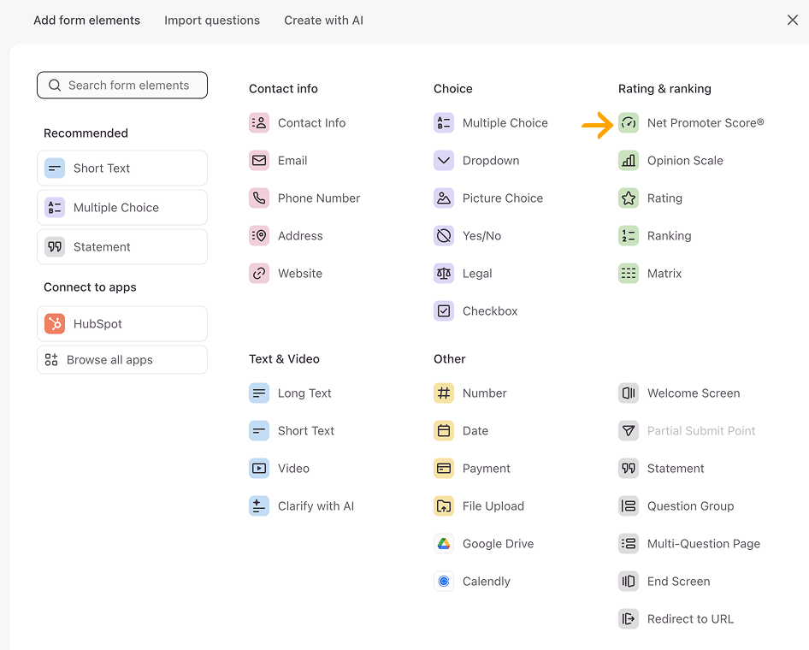Choose the Clarify with AI icon

(x=259, y=506)
